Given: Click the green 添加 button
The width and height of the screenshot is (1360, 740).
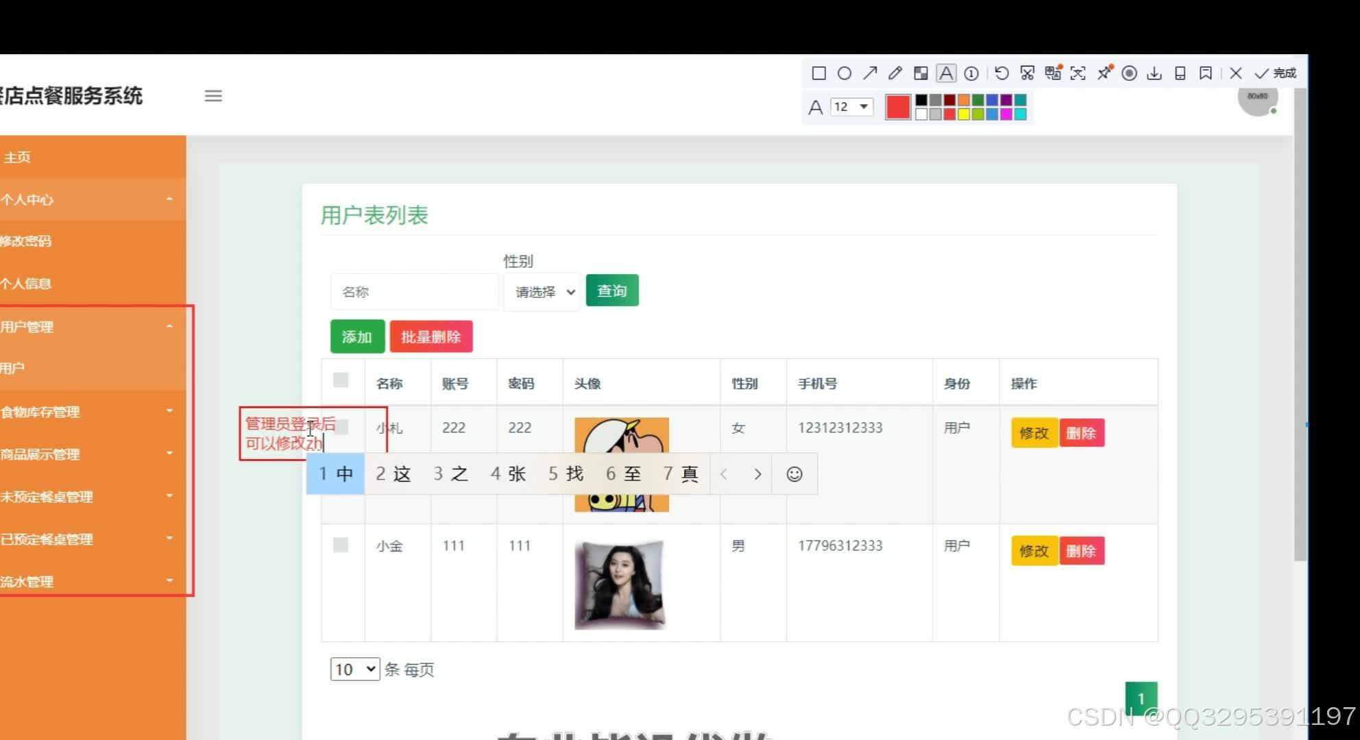Looking at the screenshot, I should coord(357,337).
